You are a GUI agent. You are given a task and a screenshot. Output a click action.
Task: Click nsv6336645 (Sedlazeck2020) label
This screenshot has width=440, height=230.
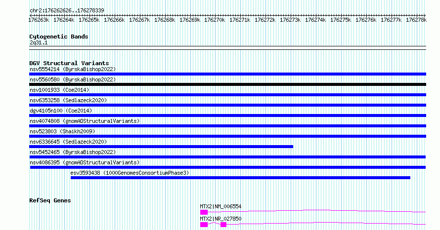(x=68, y=142)
